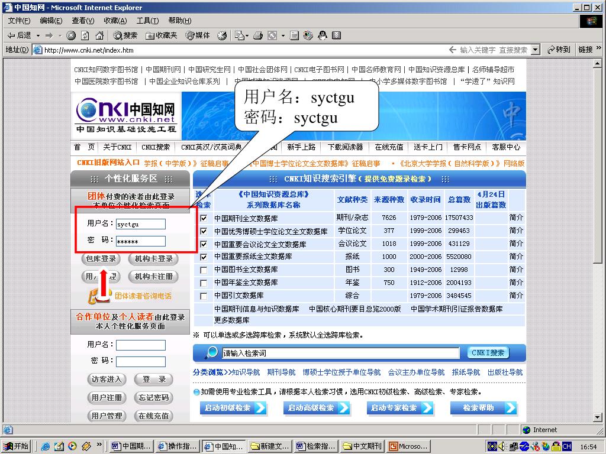Click the CNKI搜索 search button
The image size is (606, 454).
(488, 352)
